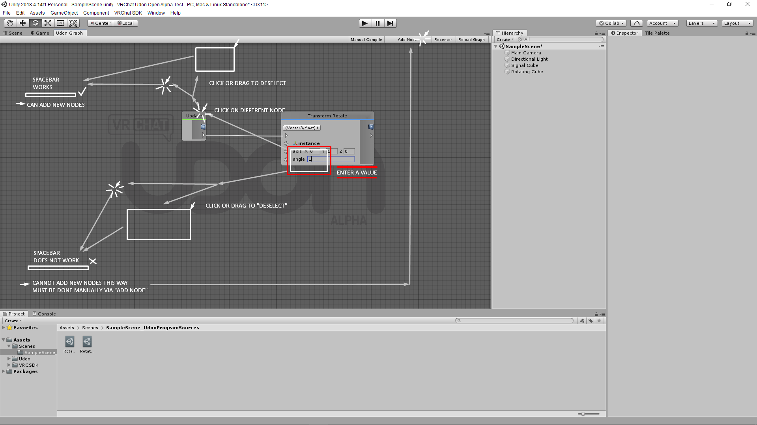
Task: Click the axis input port
Action: 286,151
